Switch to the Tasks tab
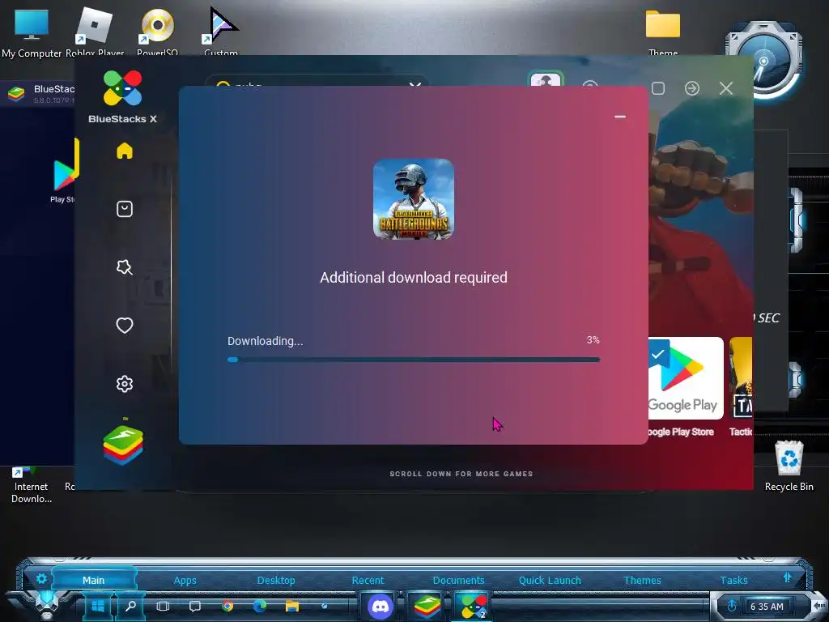This screenshot has height=622, width=829. pos(733,580)
